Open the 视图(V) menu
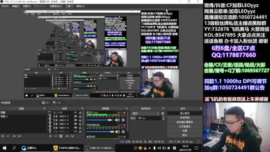The width and height of the screenshot is (270, 152). (27, 6)
